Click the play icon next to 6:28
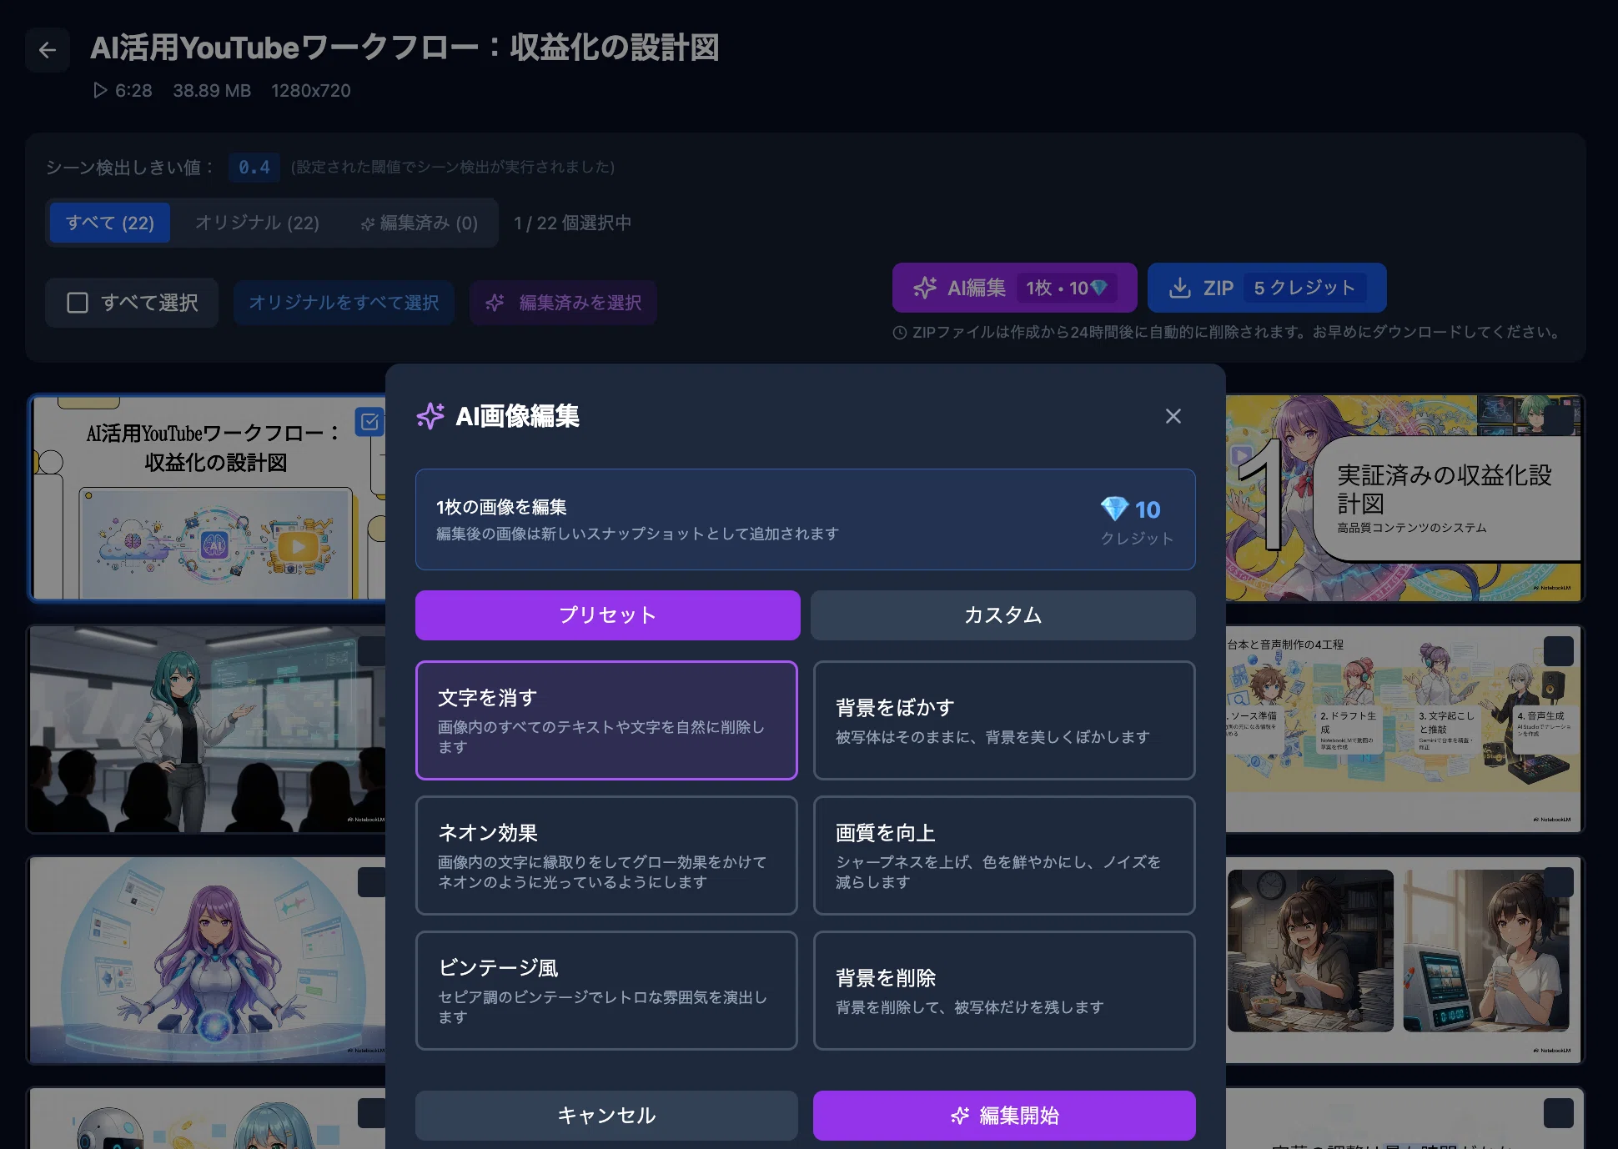This screenshot has height=1149, width=1618. click(x=100, y=90)
